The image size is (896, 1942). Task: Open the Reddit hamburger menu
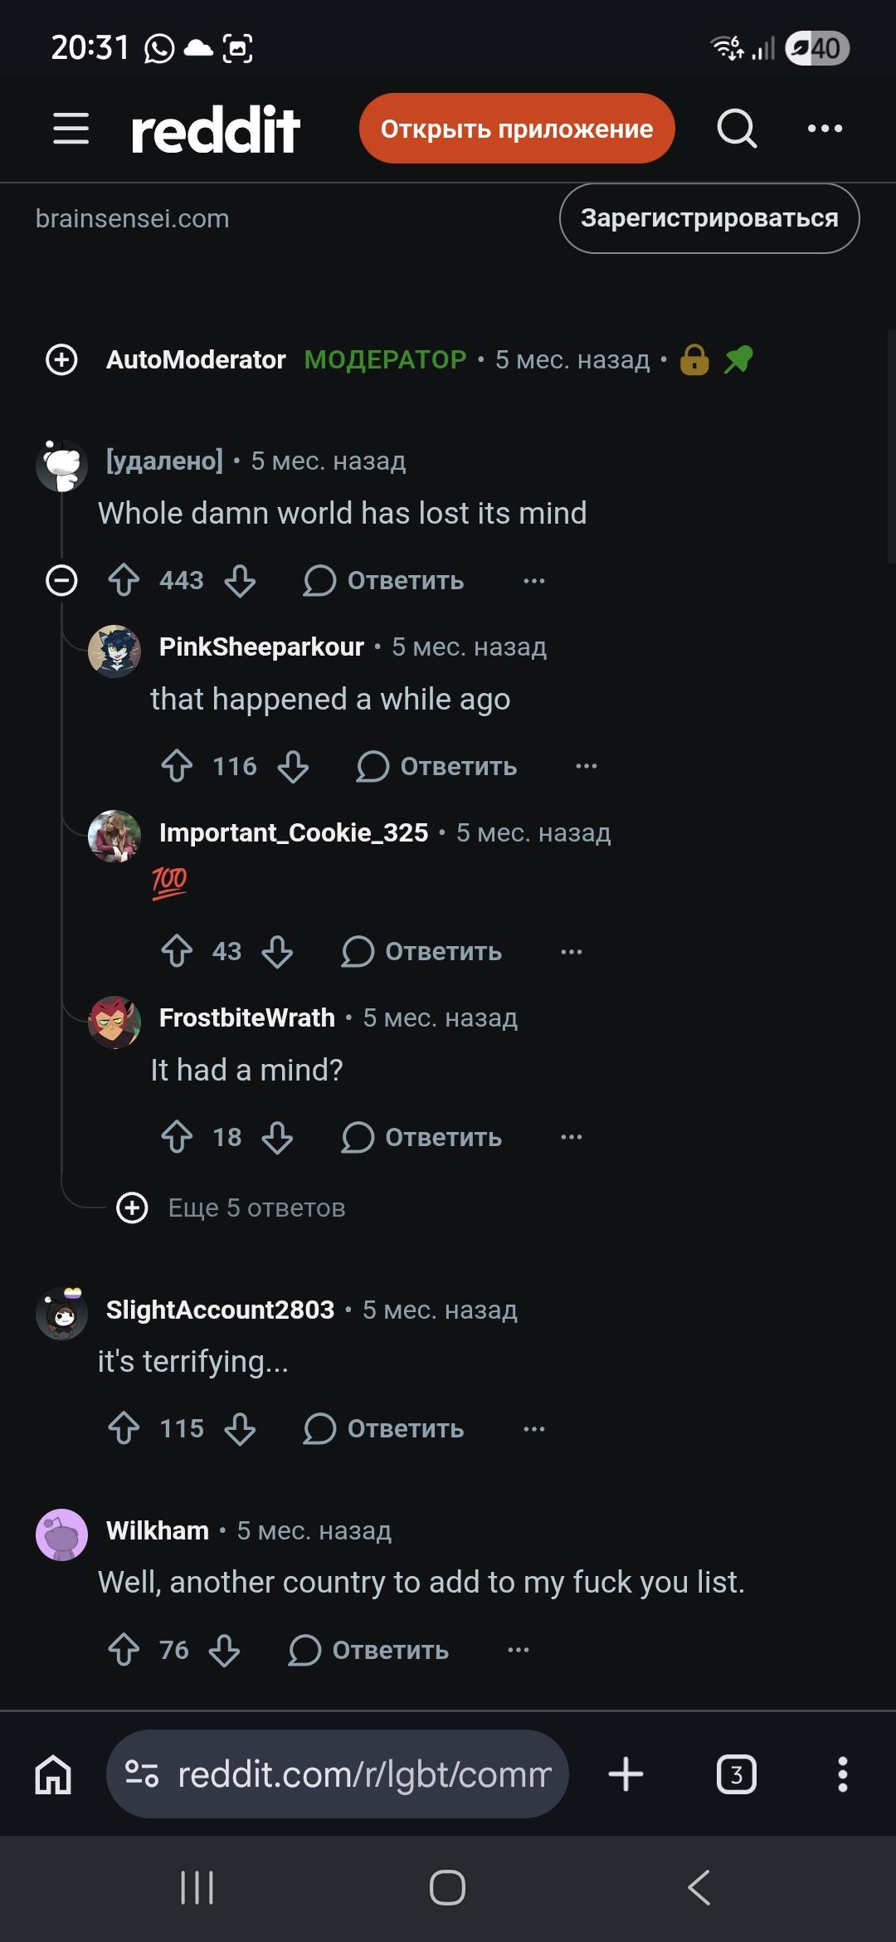click(71, 129)
